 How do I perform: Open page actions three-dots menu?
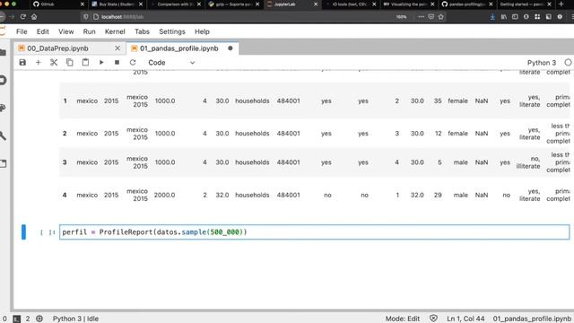421,17
